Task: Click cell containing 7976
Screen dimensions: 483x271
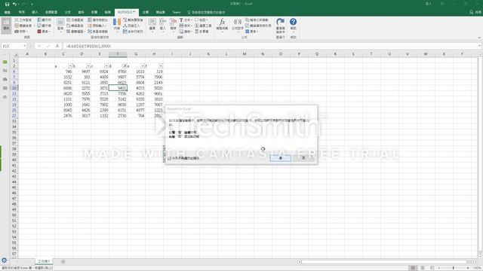Action: click(82, 99)
